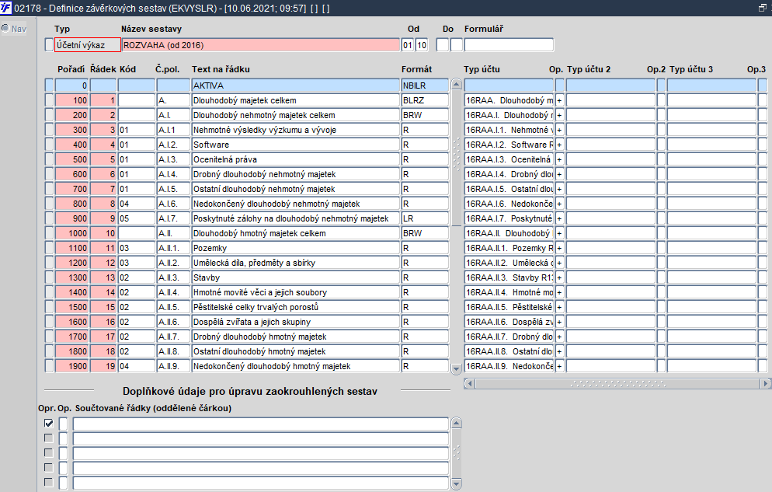Click the Od field containing 01

click(408, 45)
